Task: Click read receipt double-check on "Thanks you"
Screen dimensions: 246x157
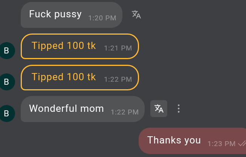Action: [x=241, y=143]
